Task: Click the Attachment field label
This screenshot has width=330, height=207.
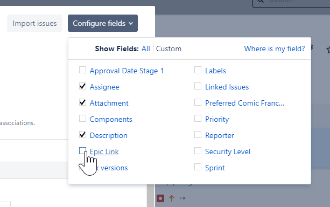Action: [x=109, y=103]
